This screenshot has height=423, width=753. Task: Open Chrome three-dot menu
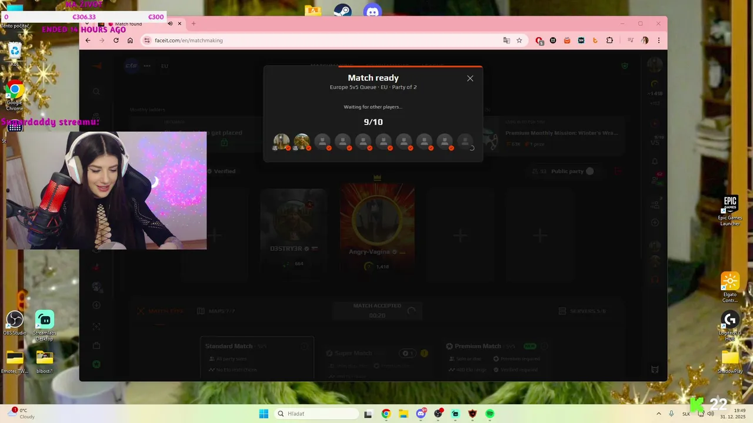[658, 41]
